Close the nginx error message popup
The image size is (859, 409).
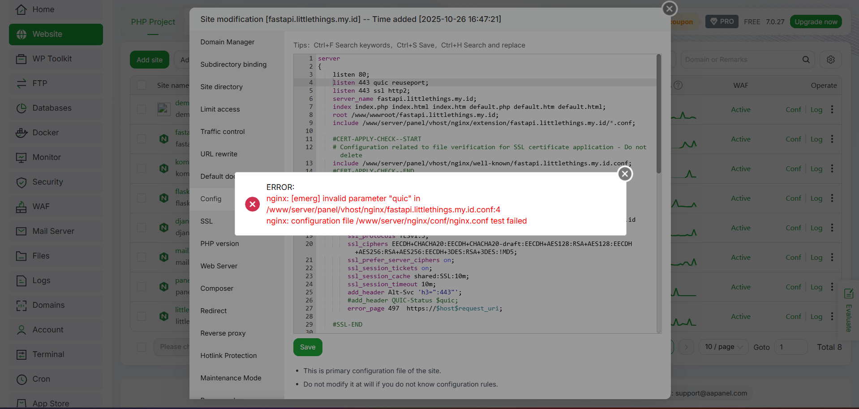click(625, 174)
